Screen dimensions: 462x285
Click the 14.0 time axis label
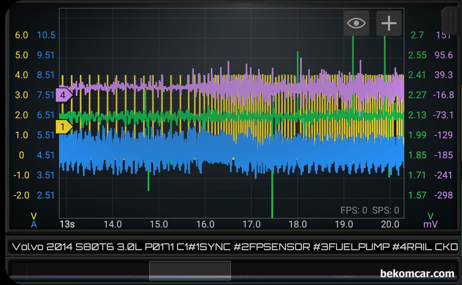coord(112,224)
